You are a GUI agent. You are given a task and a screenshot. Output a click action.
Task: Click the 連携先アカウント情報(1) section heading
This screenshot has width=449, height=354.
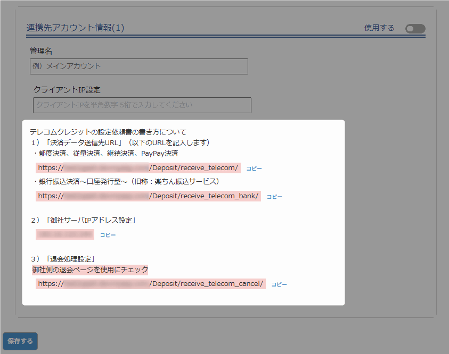(75, 28)
